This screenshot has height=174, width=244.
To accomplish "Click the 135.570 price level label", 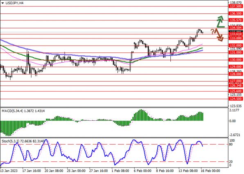I will coord(236,20).
